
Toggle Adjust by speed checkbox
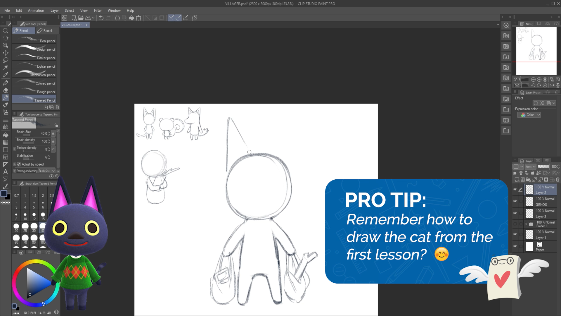pos(19,164)
